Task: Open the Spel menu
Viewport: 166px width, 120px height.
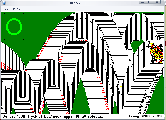Action: pos(6,9)
